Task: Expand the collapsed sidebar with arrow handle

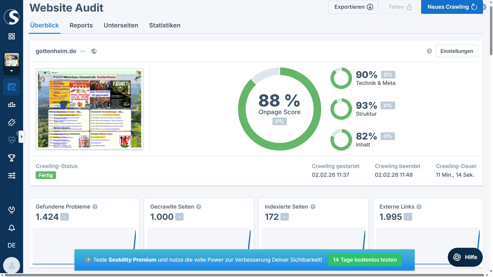Action: 22,137
